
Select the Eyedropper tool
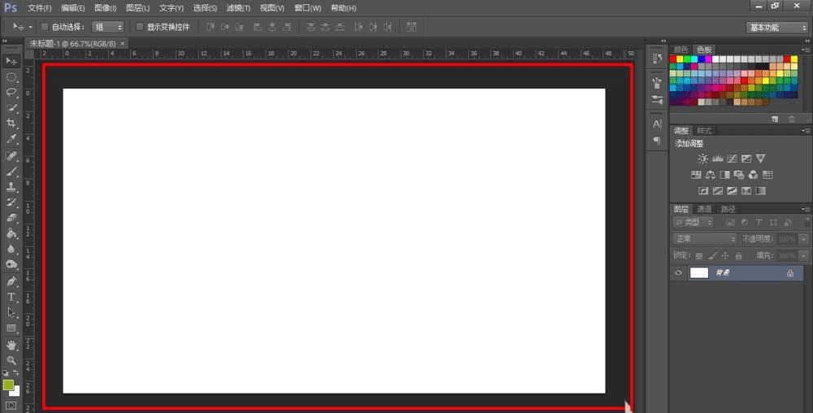coord(11,139)
